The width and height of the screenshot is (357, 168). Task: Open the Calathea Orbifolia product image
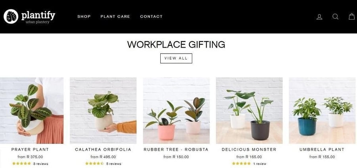(103, 111)
